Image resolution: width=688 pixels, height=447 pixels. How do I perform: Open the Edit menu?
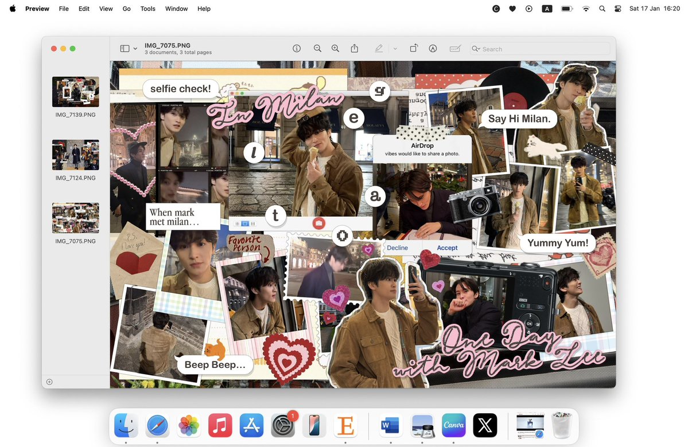click(x=84, y=9)
